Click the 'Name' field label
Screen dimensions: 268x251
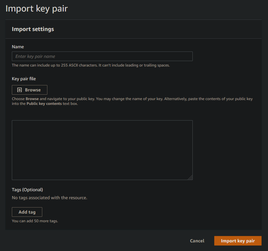pos(18,47)
